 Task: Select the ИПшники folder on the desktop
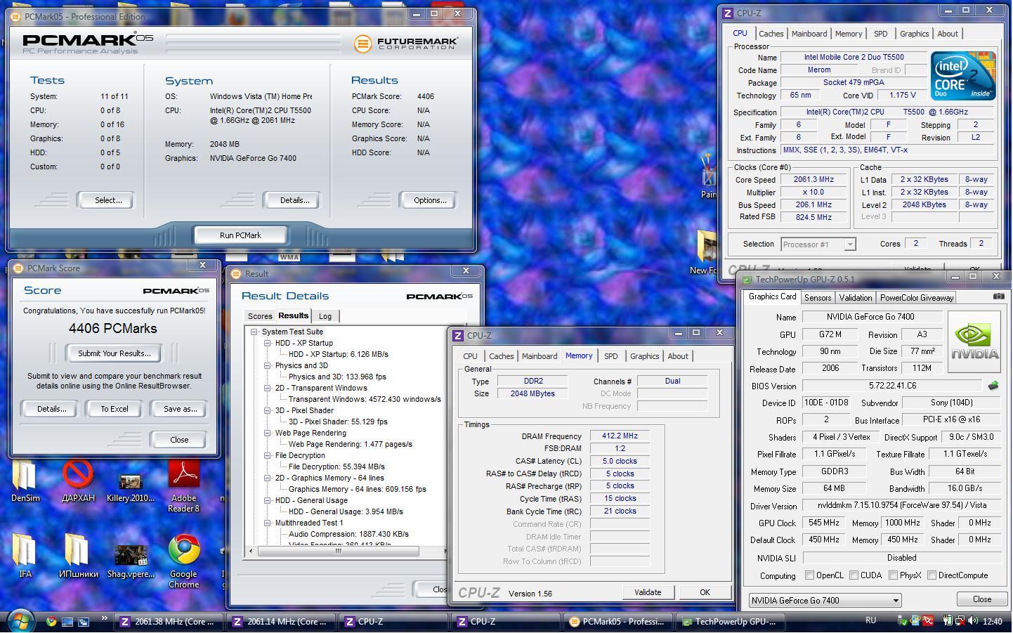[78, 555]
